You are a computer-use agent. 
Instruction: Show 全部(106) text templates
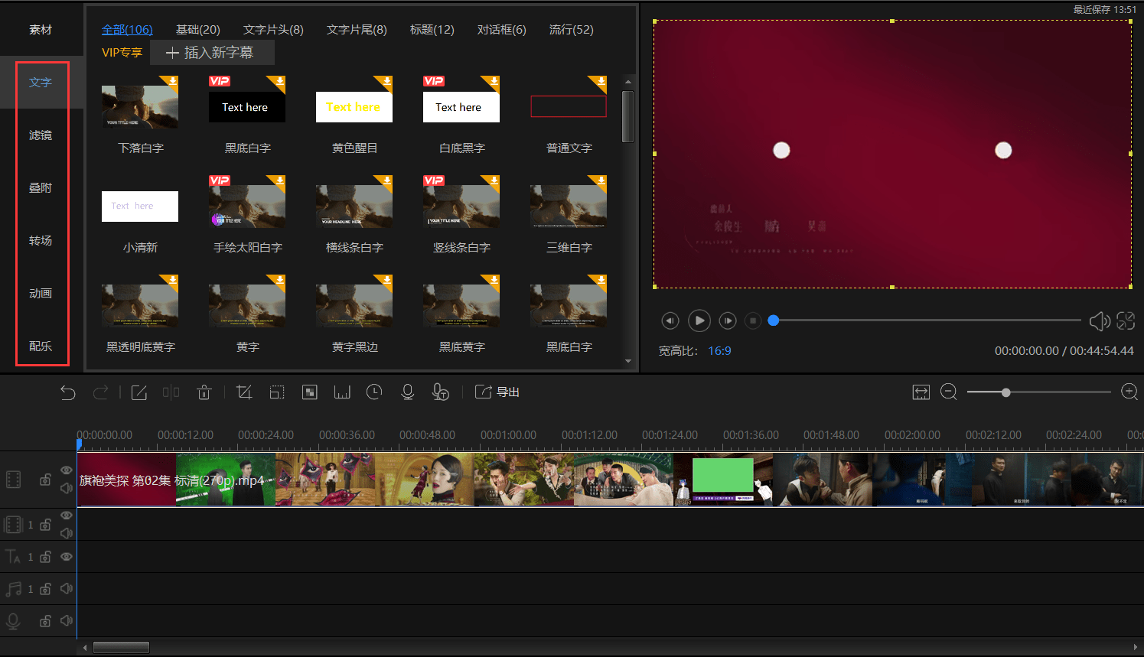(127, 29)
